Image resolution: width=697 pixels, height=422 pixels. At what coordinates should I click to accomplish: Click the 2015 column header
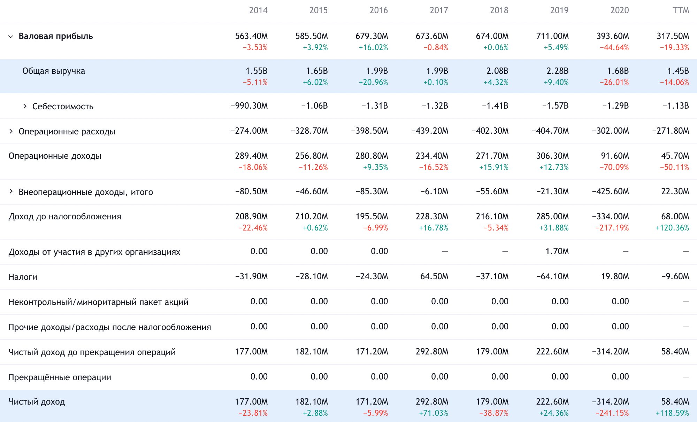point(319,10)
